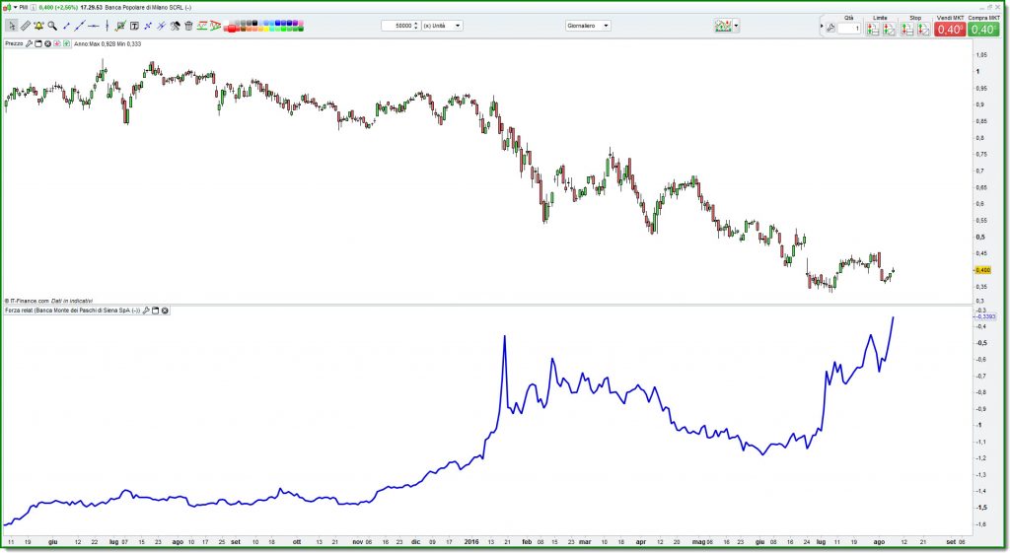Close the Forza relat indicator panel

tap(165, 311)
